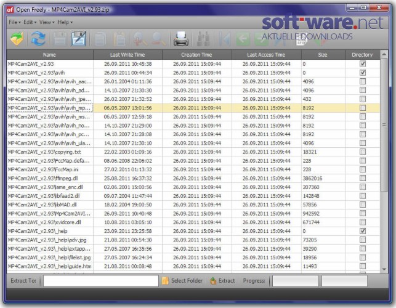Screen dimensions: 396x308
Task: Click the Extract To path input field
Action: pyautogui.click(x=101, y=281)
